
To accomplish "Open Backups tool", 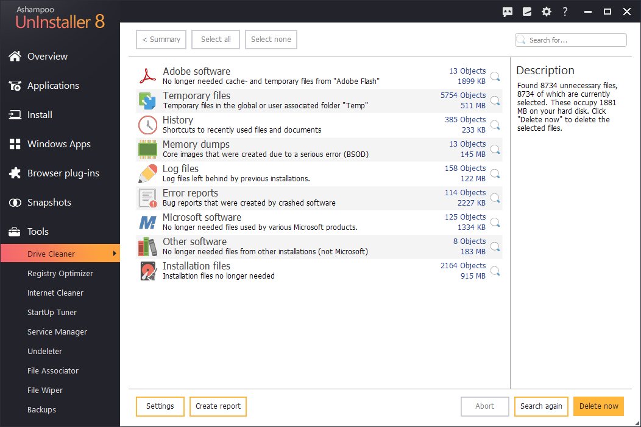I will tap(41, 409).
